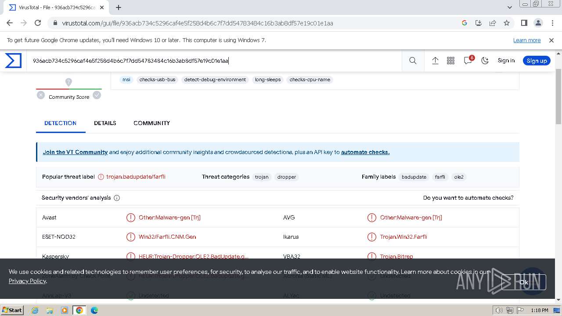Screen dimensions: 562x316
Task: Open the Chrome profile icon
Action: (x=538, y=23)
